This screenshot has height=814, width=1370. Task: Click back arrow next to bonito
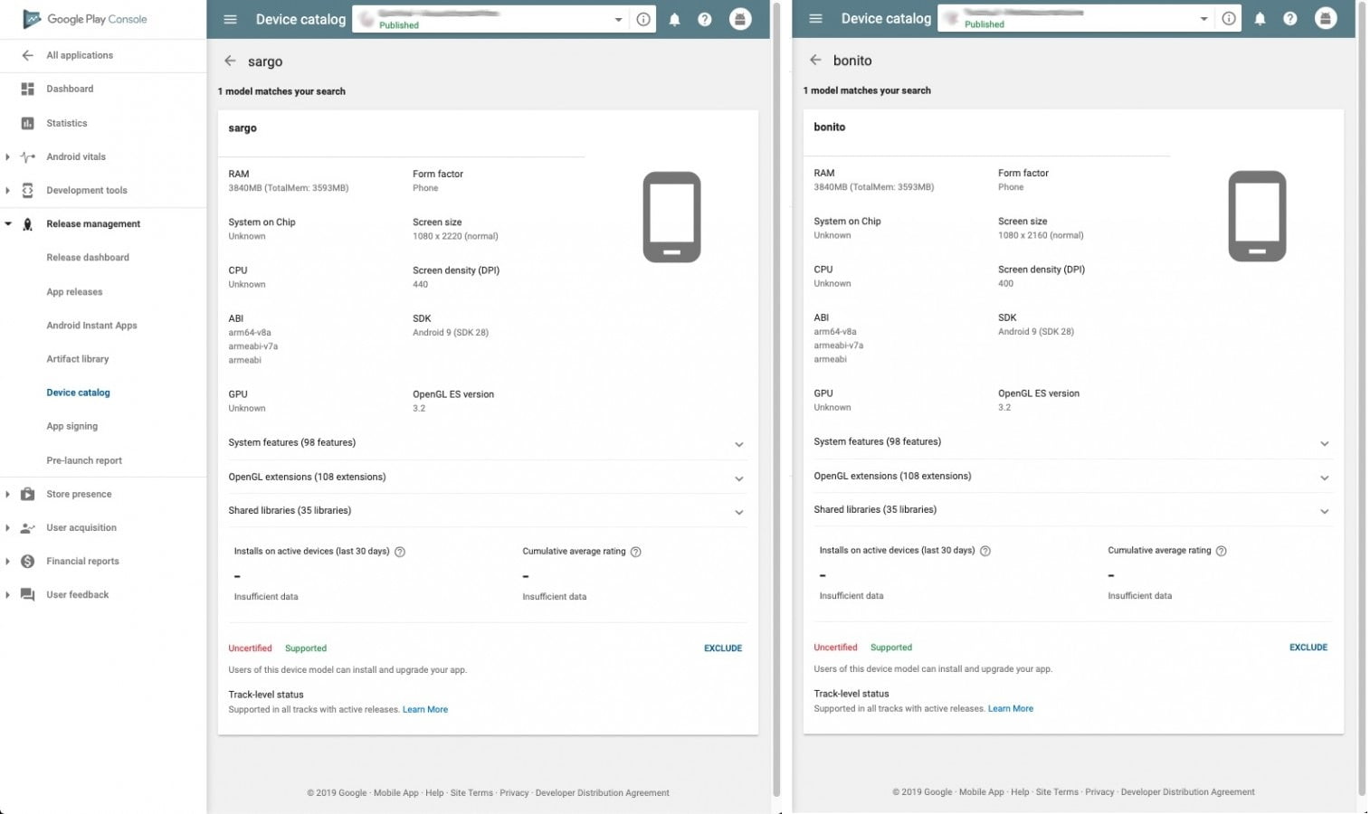tap(815, 61)
